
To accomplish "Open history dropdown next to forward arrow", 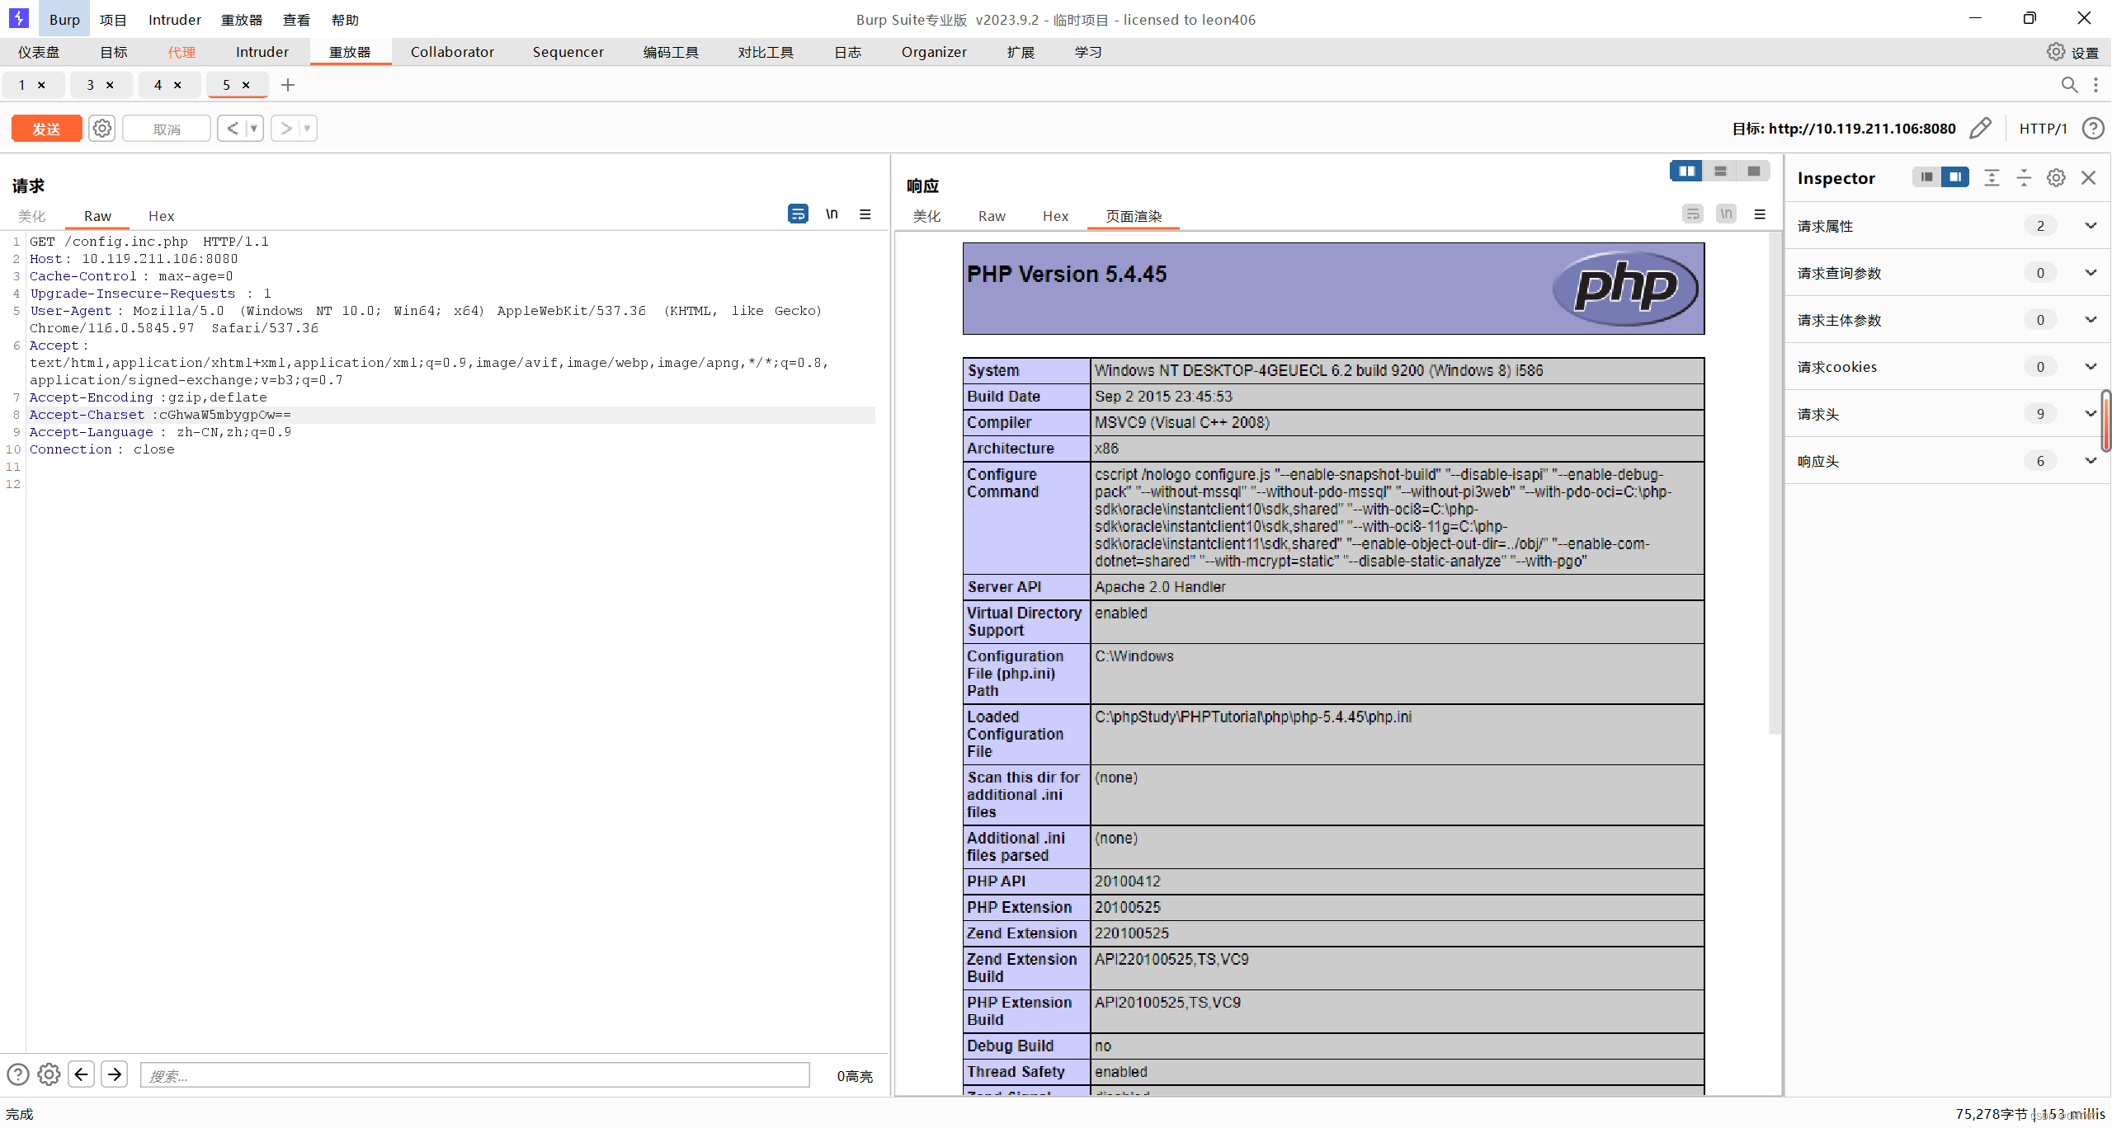I will pos(307,129).
